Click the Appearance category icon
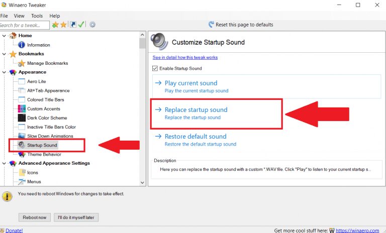Screen dimensions: 386x233 coord(13,72)
